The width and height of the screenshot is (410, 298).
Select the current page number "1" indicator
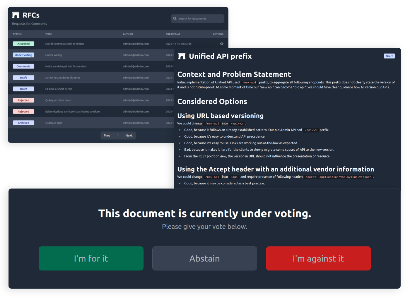coord(118,135)
